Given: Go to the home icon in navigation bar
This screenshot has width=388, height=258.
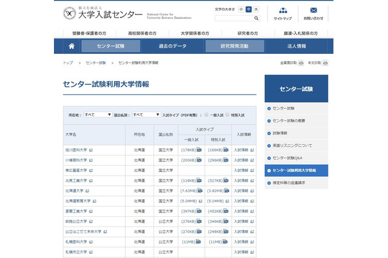Looking at the screenshot, I should (x=72, y=46).
